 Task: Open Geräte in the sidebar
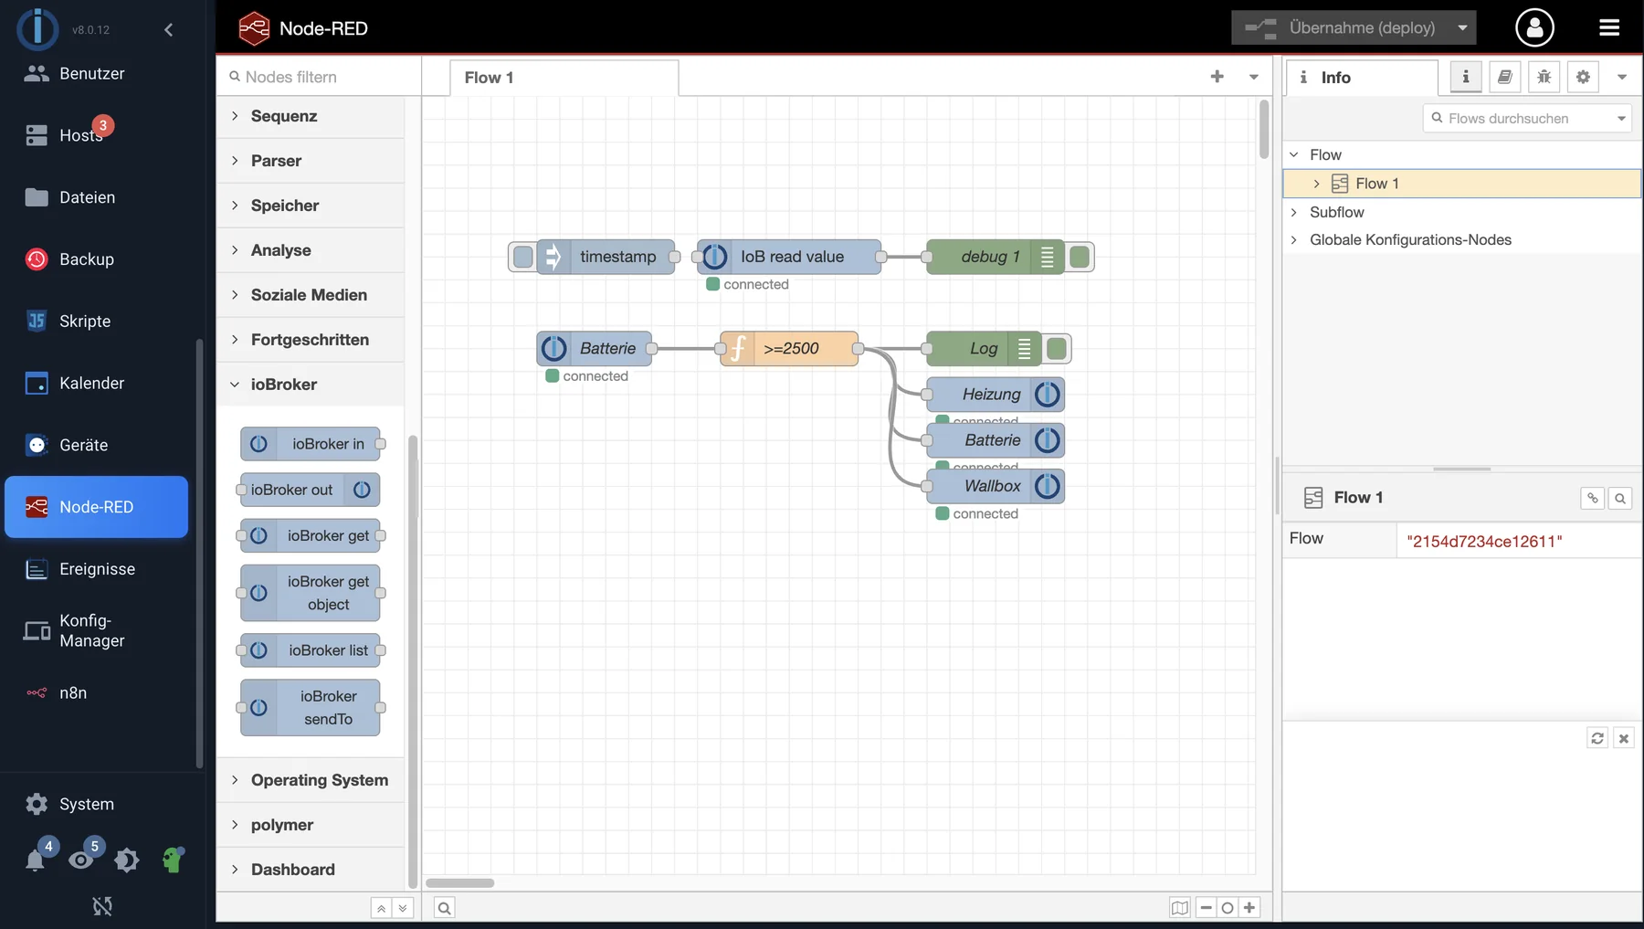pos(96,445)
